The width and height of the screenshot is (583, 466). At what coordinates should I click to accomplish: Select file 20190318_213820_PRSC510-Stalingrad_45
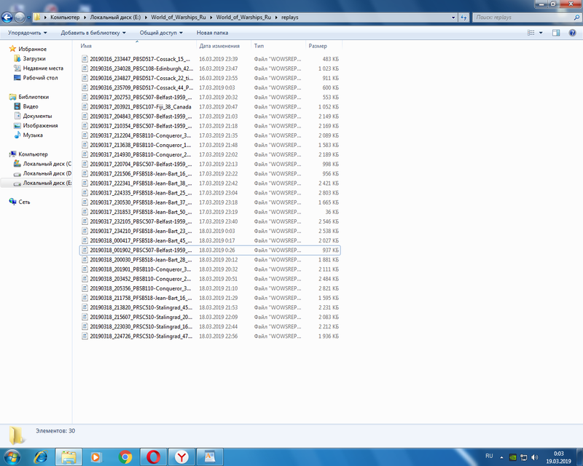tap(210, 307)
